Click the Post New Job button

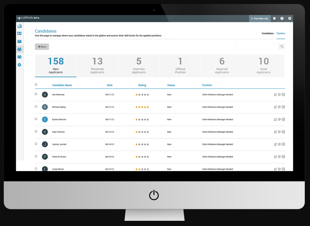point(259,18)
